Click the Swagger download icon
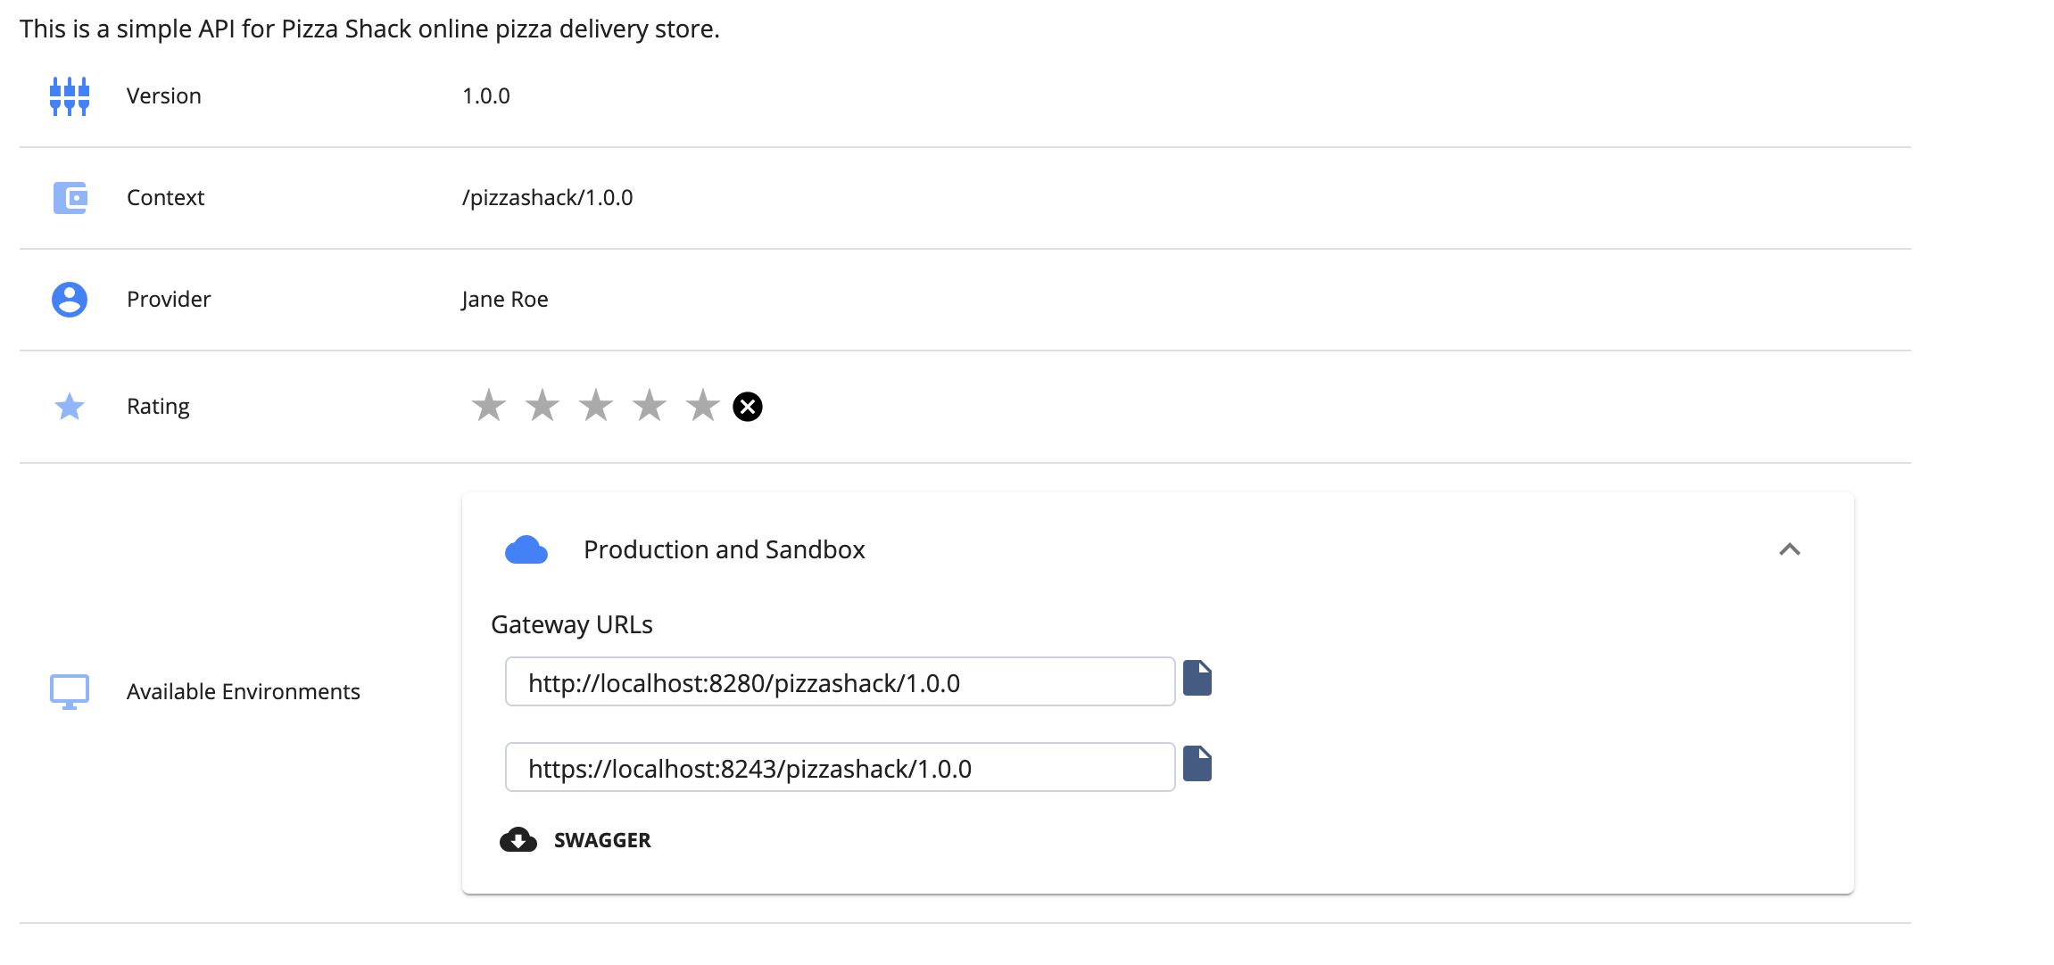The width and height of the screenshot is (2054, 965). (518, 839)
